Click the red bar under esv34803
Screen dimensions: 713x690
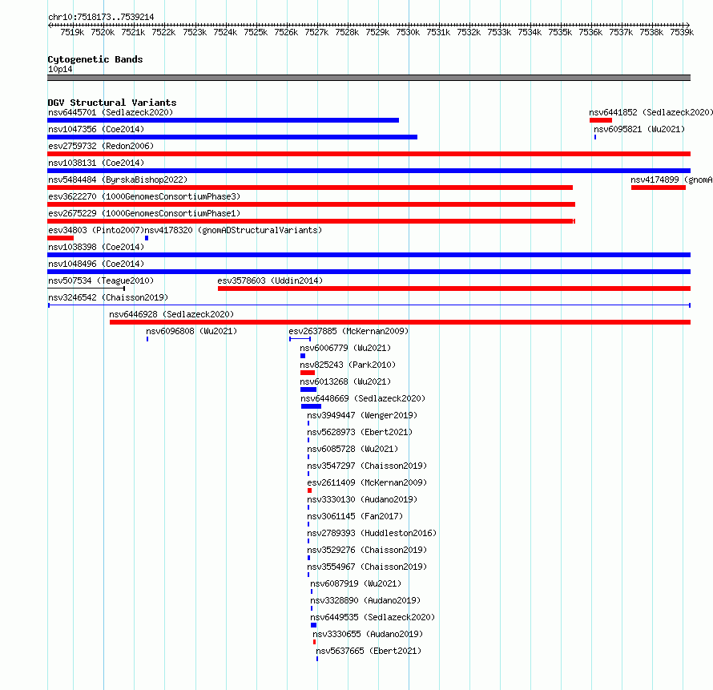coord(60,238)
